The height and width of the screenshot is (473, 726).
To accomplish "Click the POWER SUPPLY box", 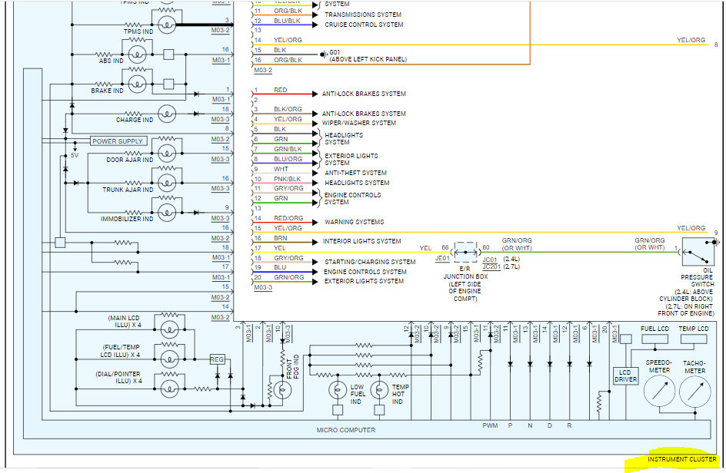I will pyautogui.click(x=118, y=141).
